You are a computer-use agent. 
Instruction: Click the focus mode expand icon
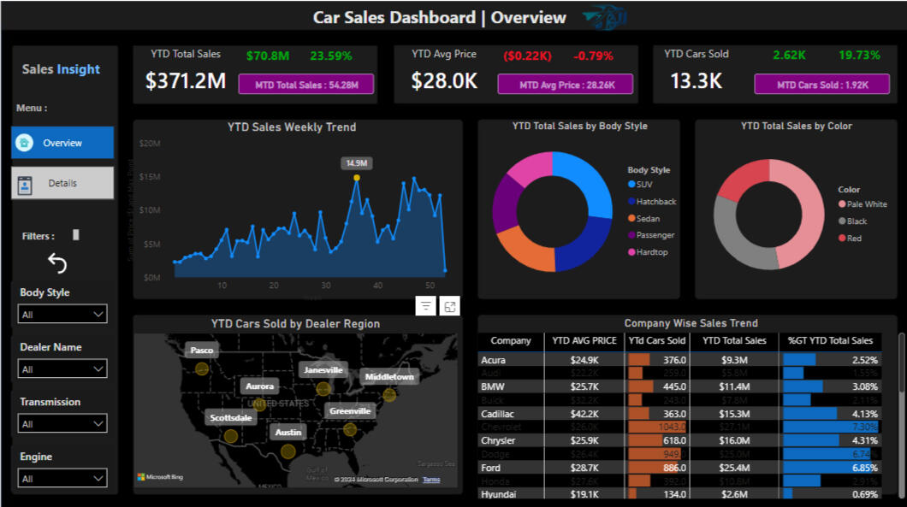[x=450, y=306]
